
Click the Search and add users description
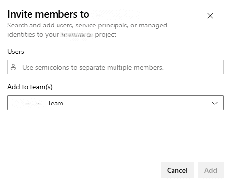[87, 30]
